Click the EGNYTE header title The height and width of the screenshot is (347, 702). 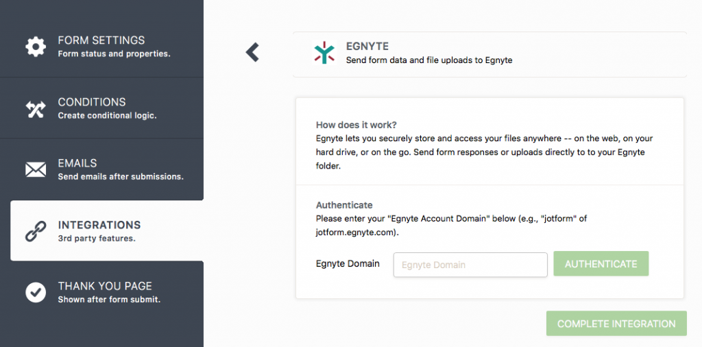click(x=367, y=47)
